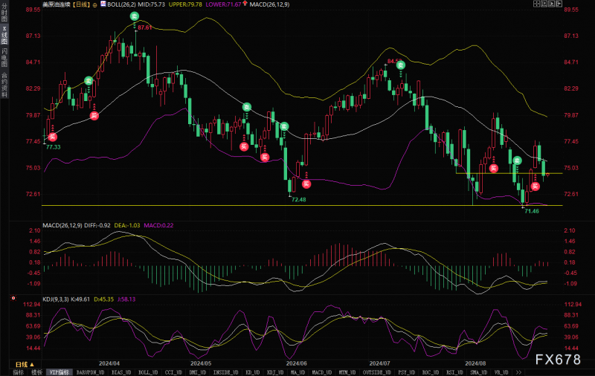The image size is (595, 376).
Task: Click the 2024/06 date on time axis
Action: coord(296,363)
